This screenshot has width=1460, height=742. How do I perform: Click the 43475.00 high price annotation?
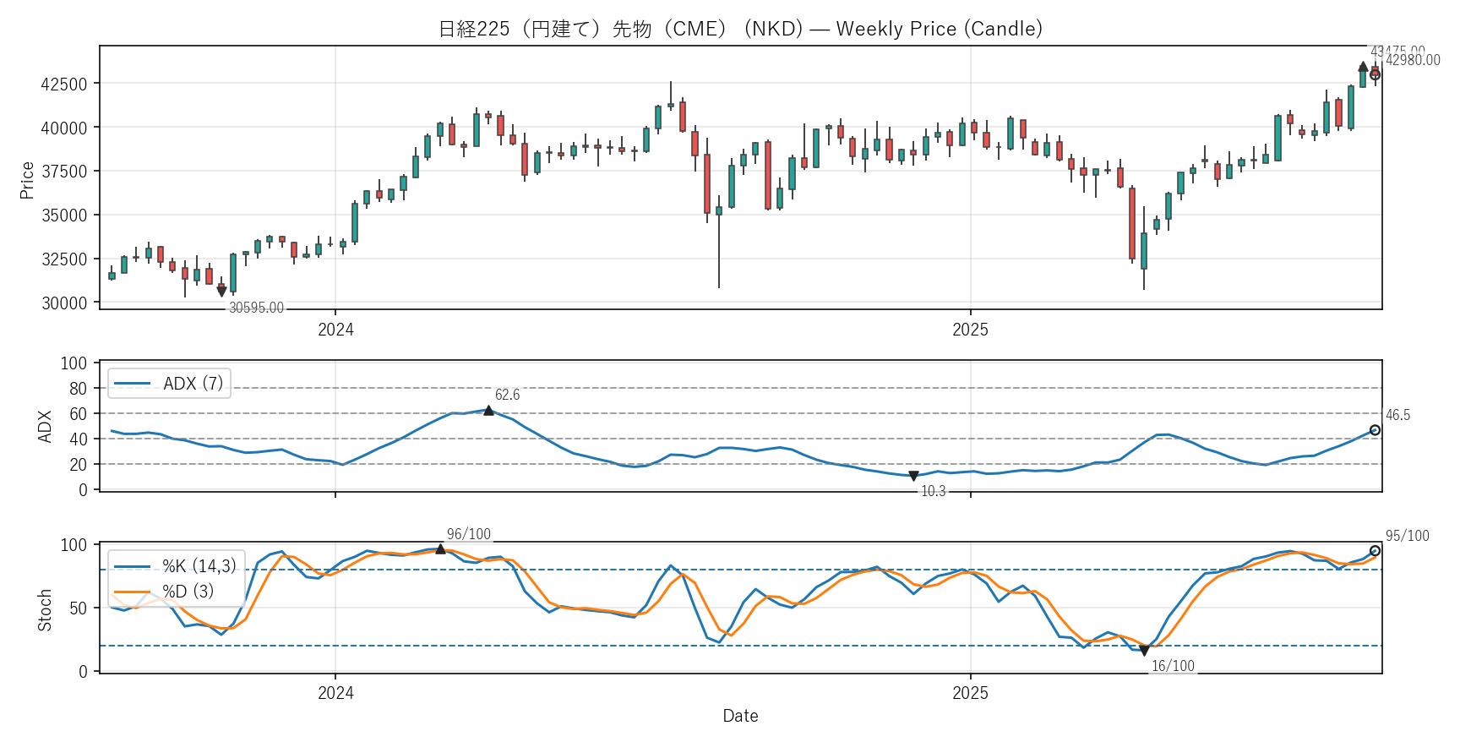click(1397, 51)
